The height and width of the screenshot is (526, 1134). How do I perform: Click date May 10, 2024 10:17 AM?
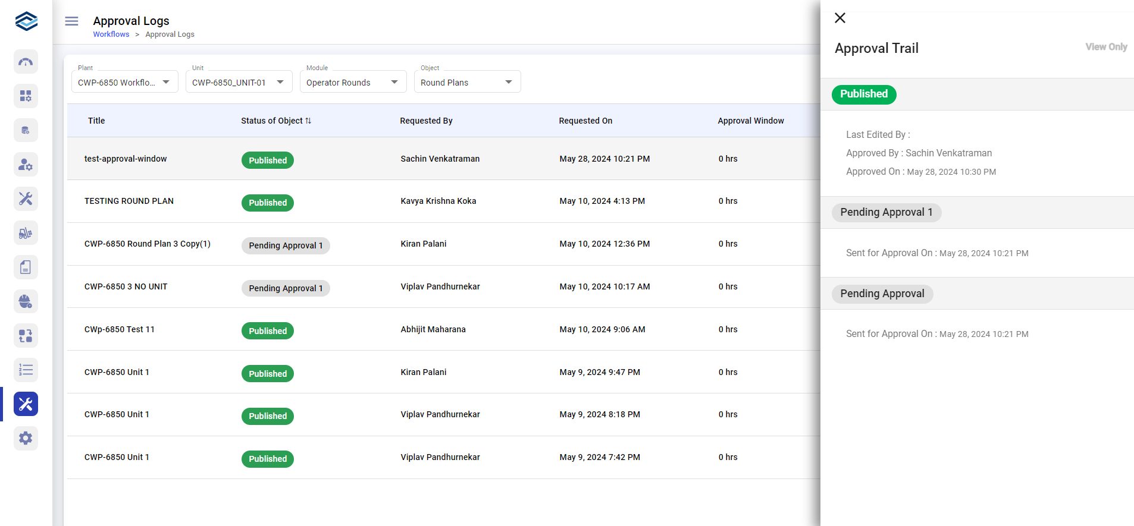(x=604, y=286)
